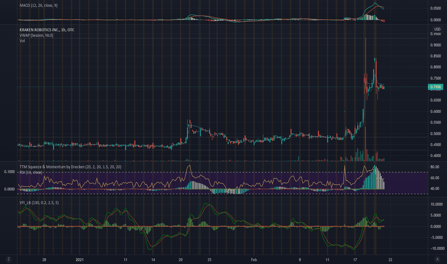Click the 0.4000 price axis label
This screenshot has width=447, height=264.
(x=435, y=156)
